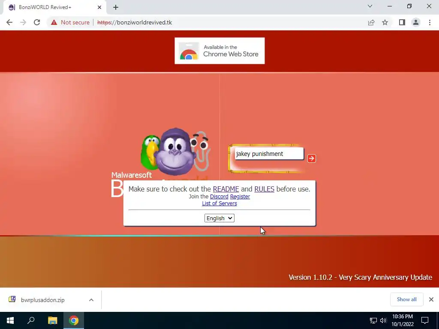This screenshot has width=439, height=329.
Task: Open the notification center icon
Action: 425,320
